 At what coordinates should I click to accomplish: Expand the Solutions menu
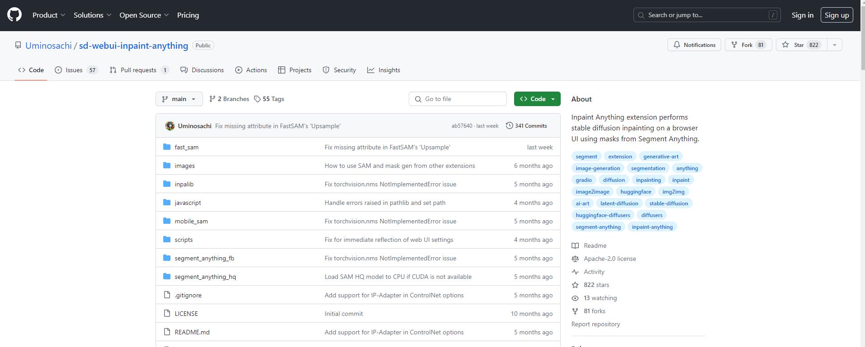pyautogui.click(x=93, y=15)
